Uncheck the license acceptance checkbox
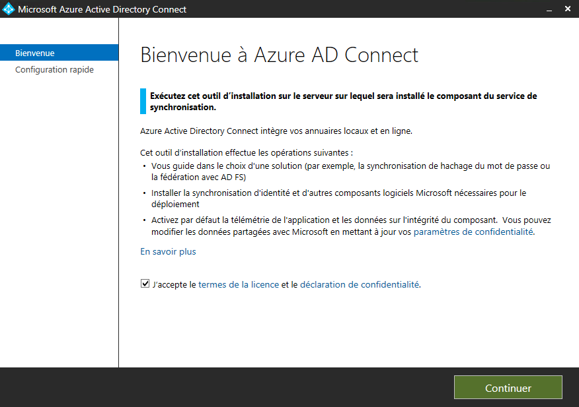 point(145,284)
